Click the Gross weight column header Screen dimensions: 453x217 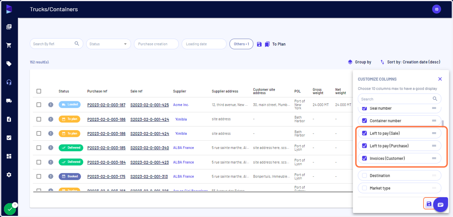[x=317, y=91]
